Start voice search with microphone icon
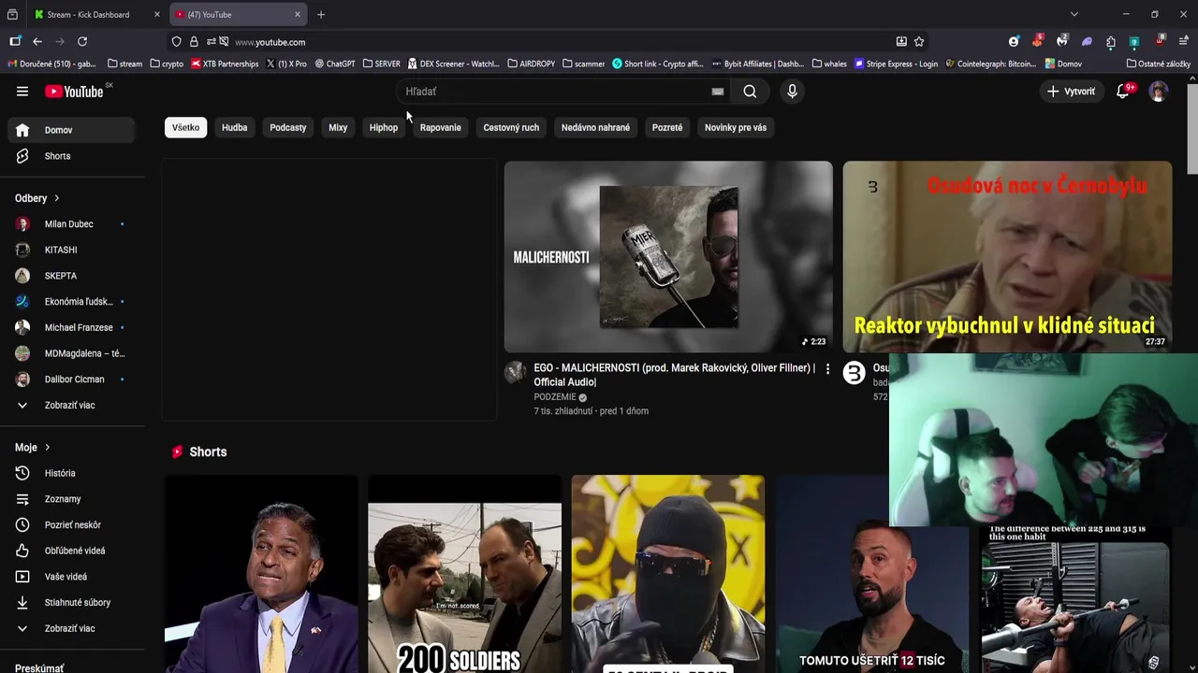 tap(792, 92)
